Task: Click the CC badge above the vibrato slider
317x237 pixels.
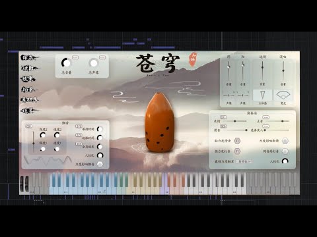Action: click(x=29, y=126)
